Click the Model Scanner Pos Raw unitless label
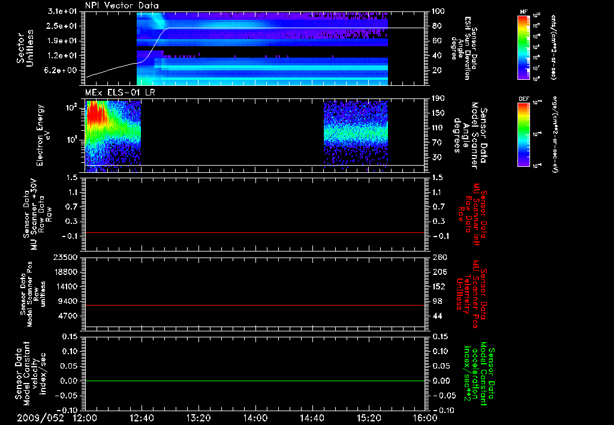The width and height of the screenshot is (614, 425). 33,294
